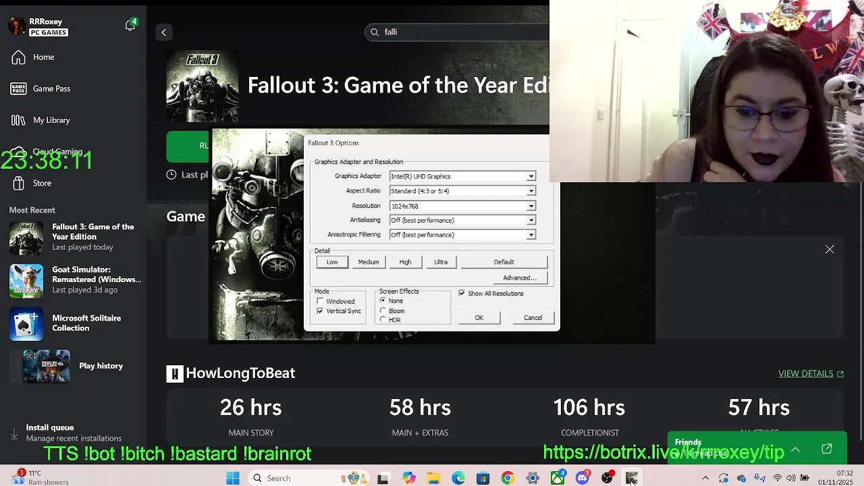Open Copilot from the taskbar
864x486 pixels.
coord(408,478)
